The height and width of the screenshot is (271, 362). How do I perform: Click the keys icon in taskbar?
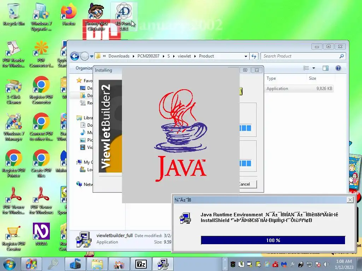tap(53, 264)
